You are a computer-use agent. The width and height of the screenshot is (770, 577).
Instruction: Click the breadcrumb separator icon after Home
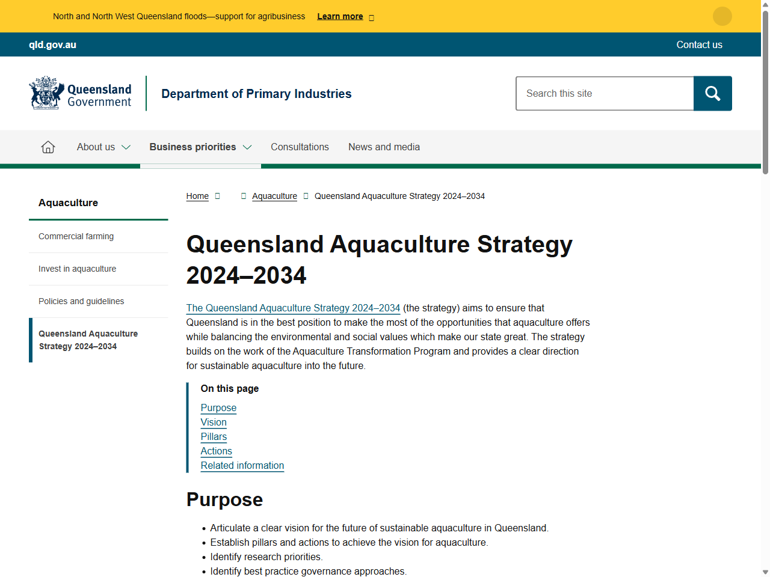[x=217, y=196]
